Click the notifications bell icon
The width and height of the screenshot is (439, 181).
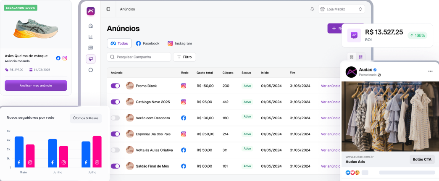click(x=312, y=9)
